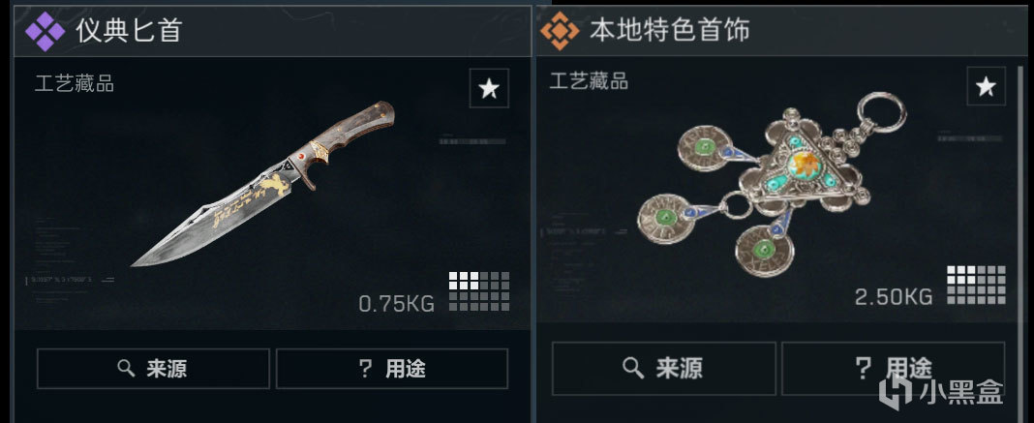Screen dimensions: 1034x423
Task: Click the magnifier icon in right 来源 button
Action: pos(633,369)
